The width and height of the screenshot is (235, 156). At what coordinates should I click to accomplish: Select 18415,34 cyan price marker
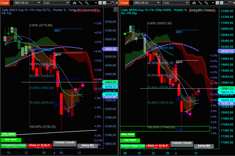point(226,100)
